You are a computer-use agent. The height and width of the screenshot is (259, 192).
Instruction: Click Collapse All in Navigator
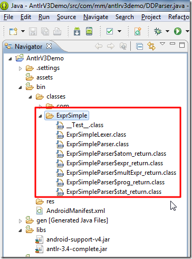(x=139, y=47)
